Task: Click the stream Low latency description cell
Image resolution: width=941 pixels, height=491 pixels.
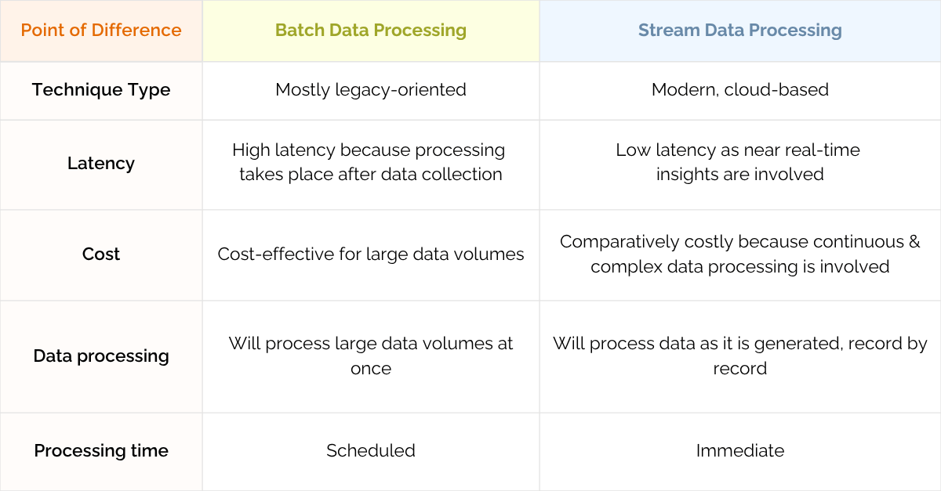Action: [740, 164]
